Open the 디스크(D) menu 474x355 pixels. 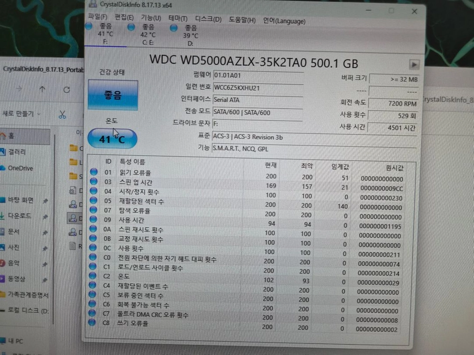coord(208,19)
